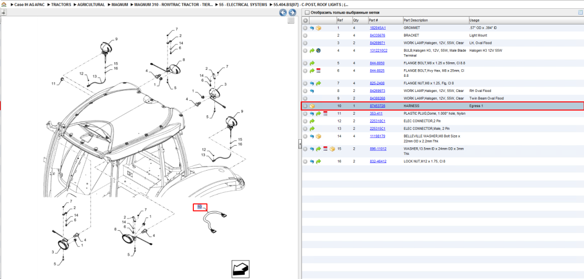Toggle the gray circle marker for row 225318C1

[x=305, y=121]
